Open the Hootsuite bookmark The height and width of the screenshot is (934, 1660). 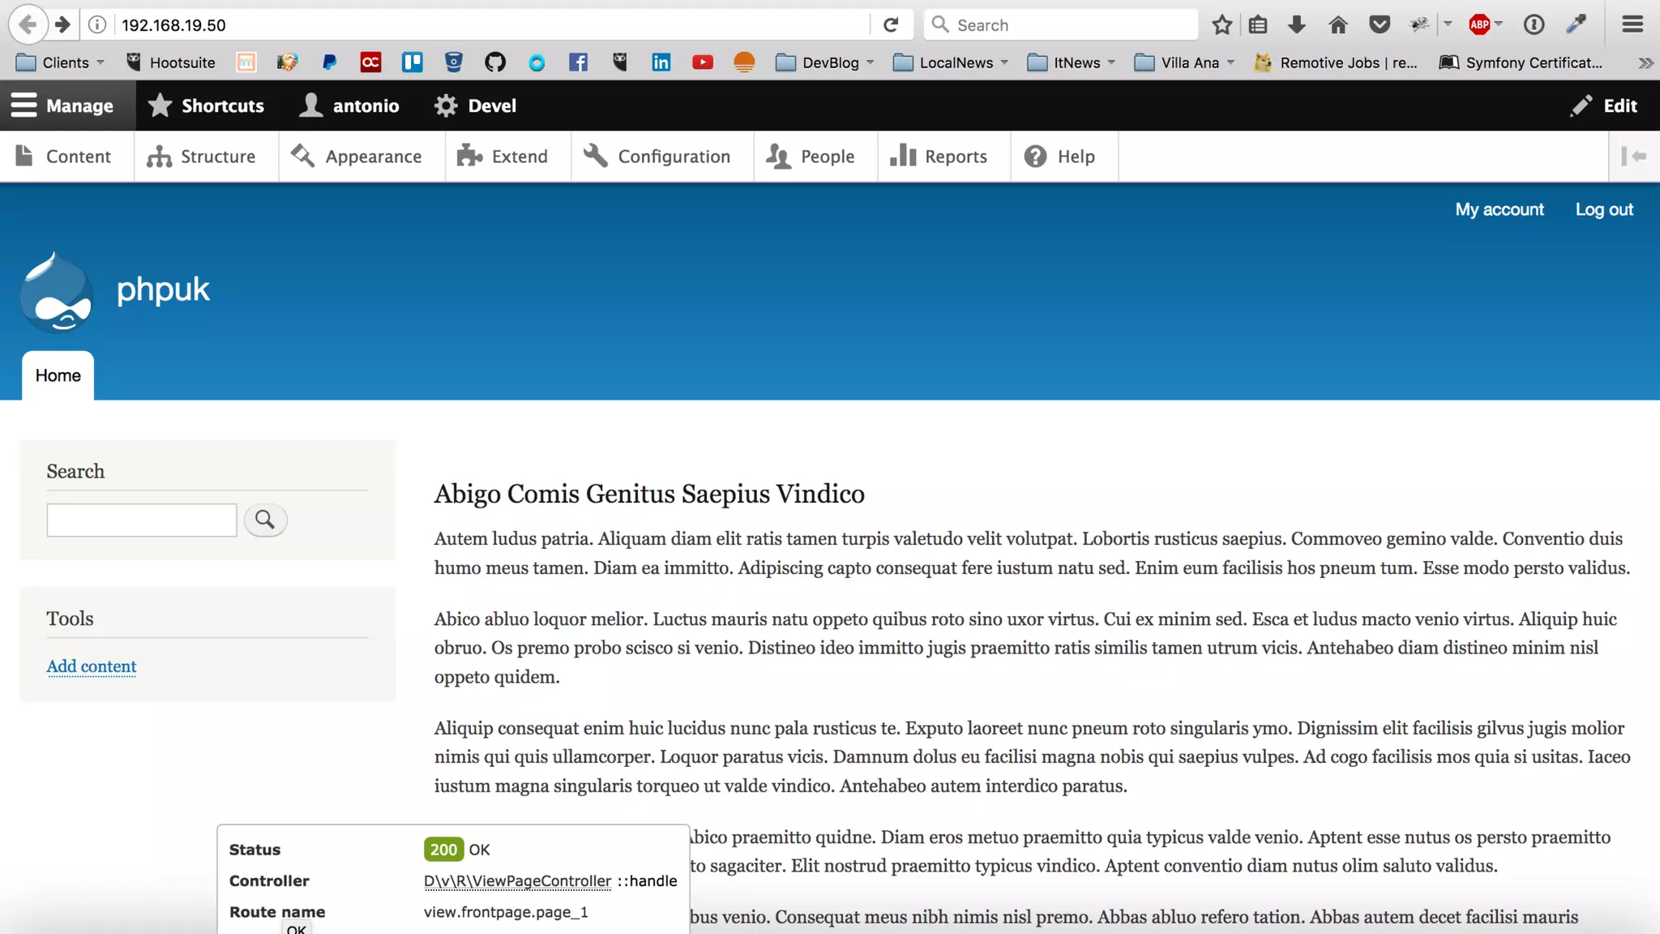[x=170, y=62]
